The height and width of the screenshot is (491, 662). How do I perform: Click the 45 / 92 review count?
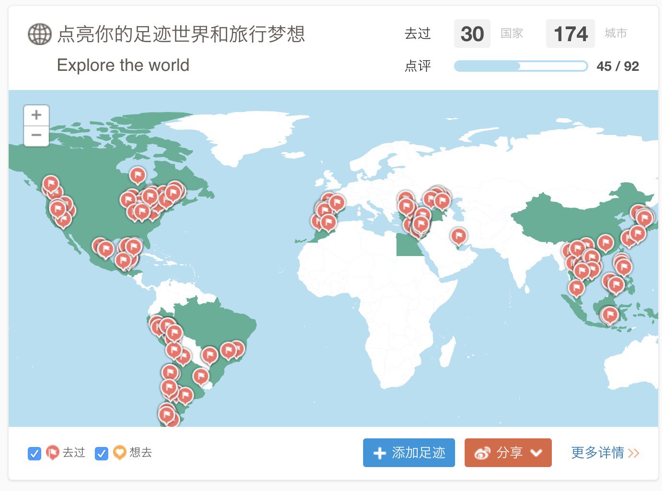(617, 66)
